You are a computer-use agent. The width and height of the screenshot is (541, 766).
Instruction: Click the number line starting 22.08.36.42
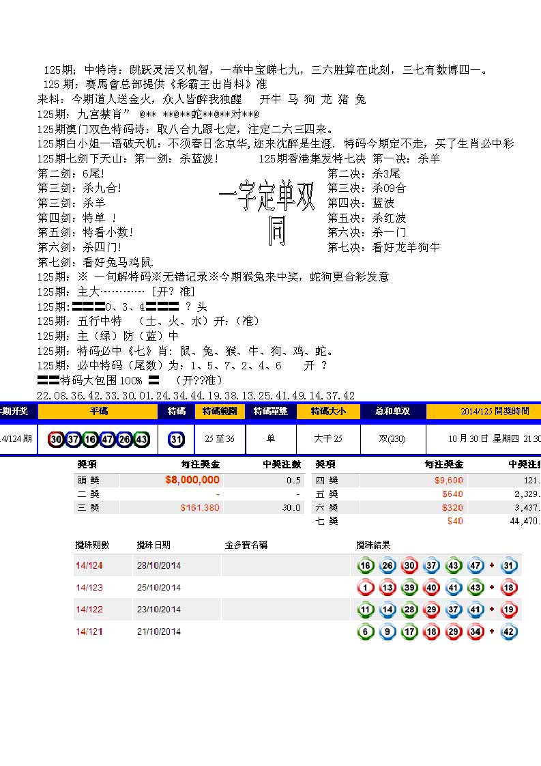click(x=196, y=395)
